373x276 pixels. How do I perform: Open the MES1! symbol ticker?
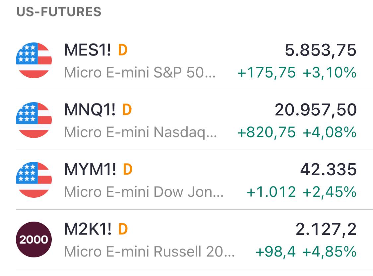coord(88,50)
